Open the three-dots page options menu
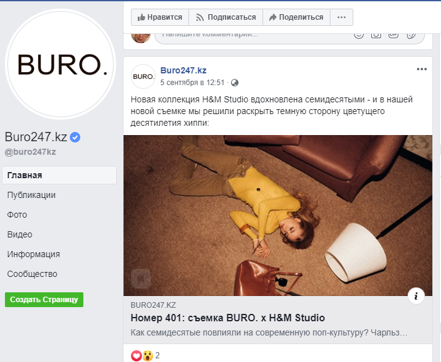The height and width of the screenshot is (362, 441). point(342,17)
